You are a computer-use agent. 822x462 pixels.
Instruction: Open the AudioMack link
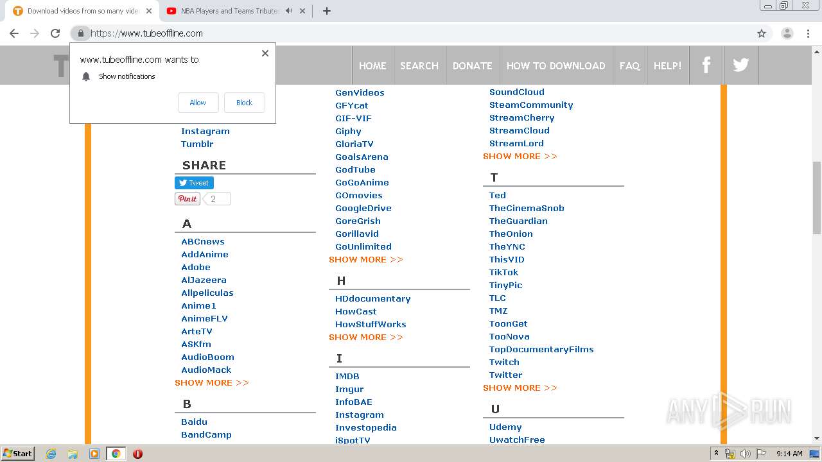point(206,370)
